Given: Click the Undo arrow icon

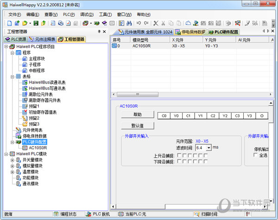Looking at the screenshot, I should coord(139,23).
